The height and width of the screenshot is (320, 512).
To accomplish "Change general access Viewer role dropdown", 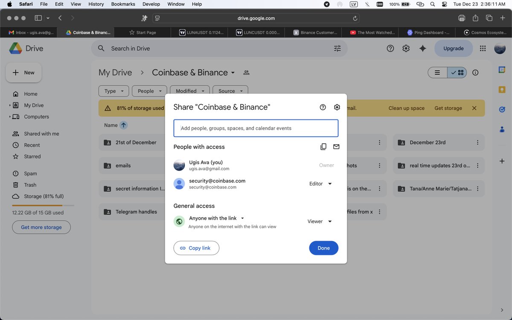I will 320,221.
